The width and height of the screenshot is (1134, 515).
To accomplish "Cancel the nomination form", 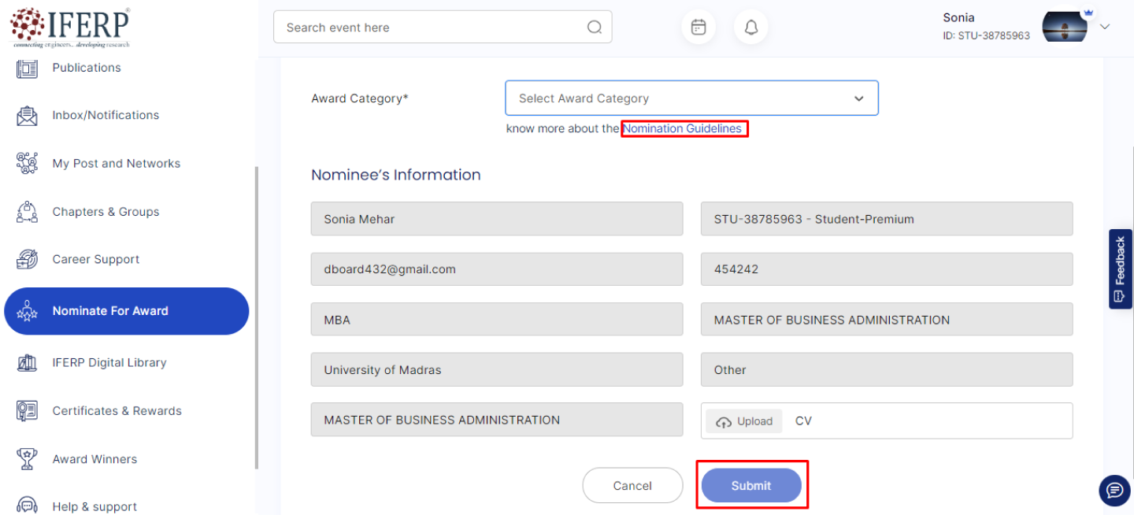I will click(632, 486).
